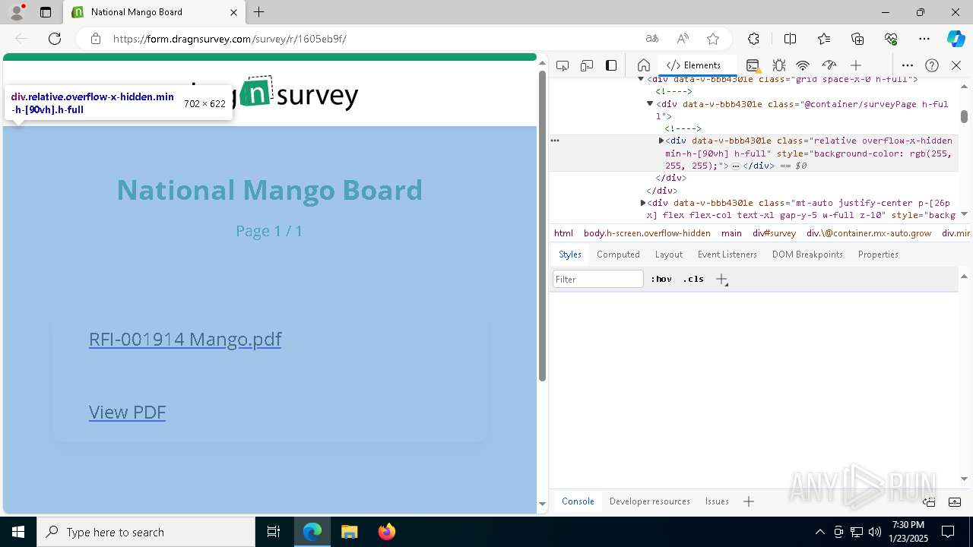Expand the relative overflow-x-hidden div node

661,141
